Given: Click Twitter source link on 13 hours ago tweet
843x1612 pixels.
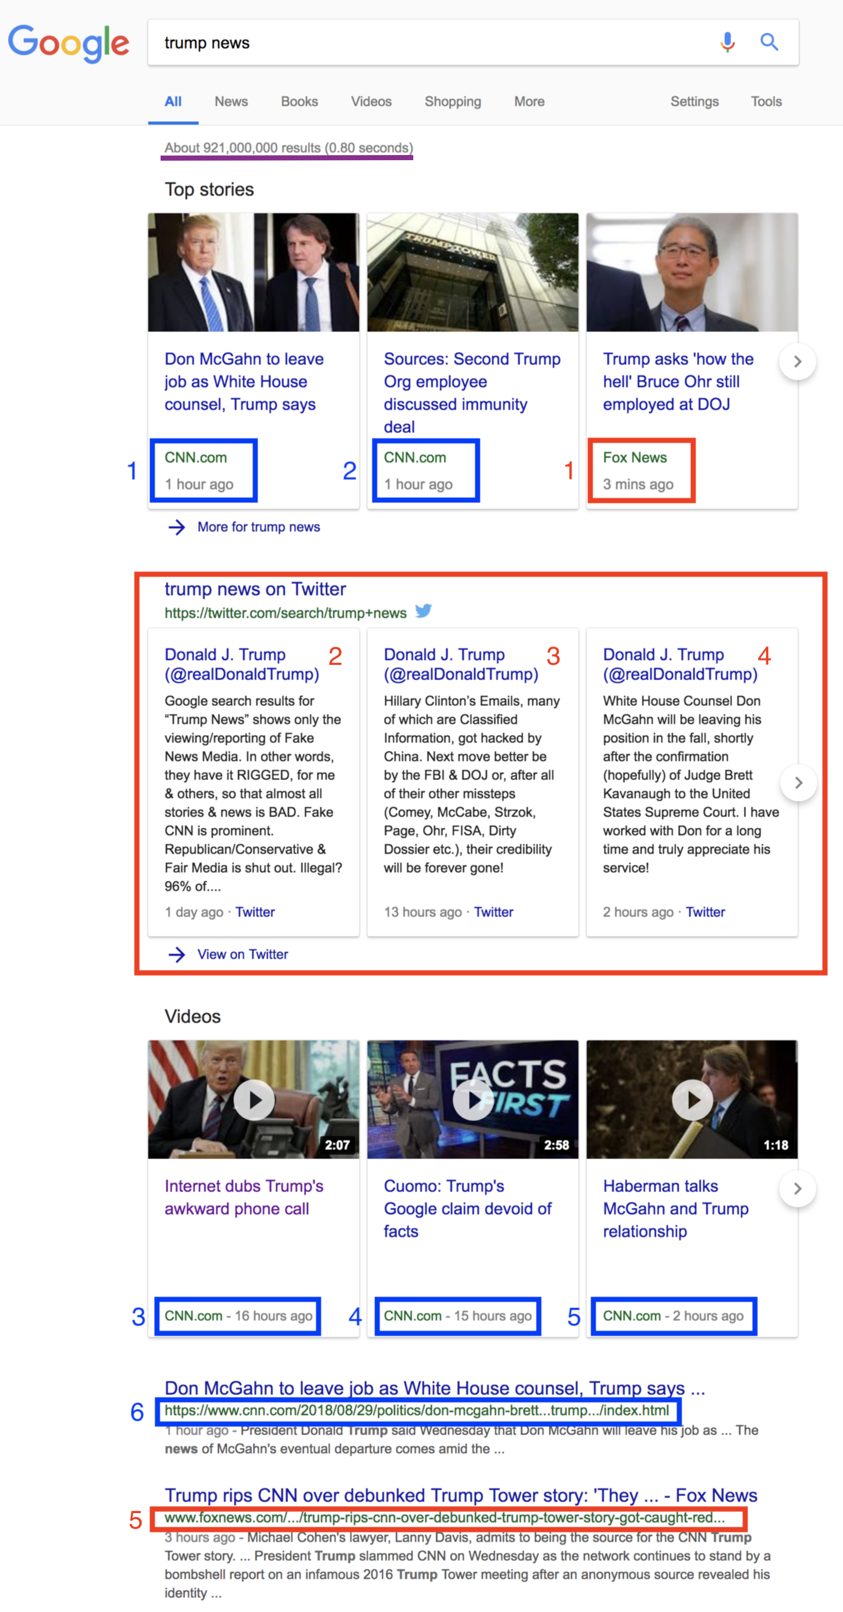Looking at the screenshot, I should tap(494, 912).
